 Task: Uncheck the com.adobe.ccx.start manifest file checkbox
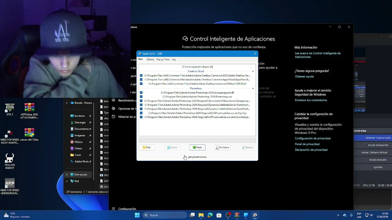[x=141, y=117]
